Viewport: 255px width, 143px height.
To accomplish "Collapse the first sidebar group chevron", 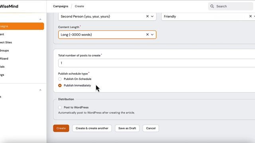I will 40,19.
